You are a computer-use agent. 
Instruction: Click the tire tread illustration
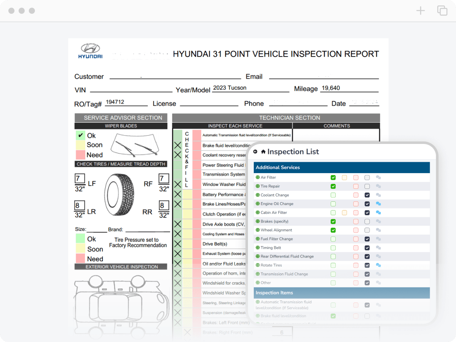pyautogui.click(x=119, y=195)
